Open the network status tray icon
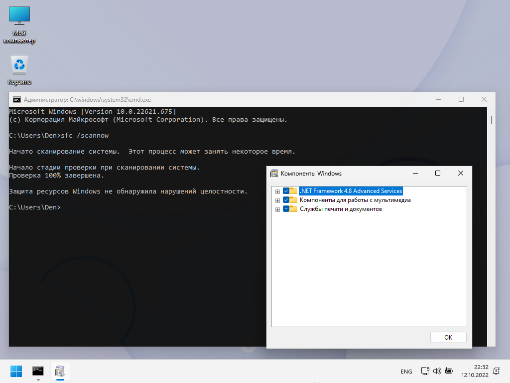Screen dimensions: 510x383 pos(425,371)
